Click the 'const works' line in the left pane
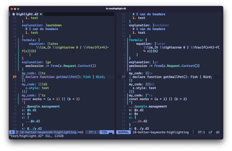Viewport: 232px width, 151px height. click(50, 99)
